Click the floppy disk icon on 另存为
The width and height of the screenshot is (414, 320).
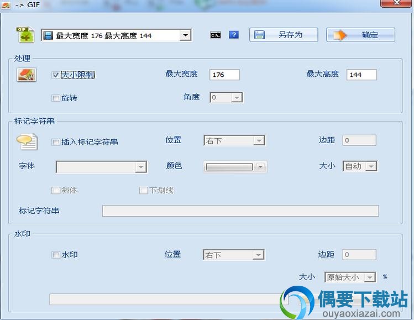(259, 35)
